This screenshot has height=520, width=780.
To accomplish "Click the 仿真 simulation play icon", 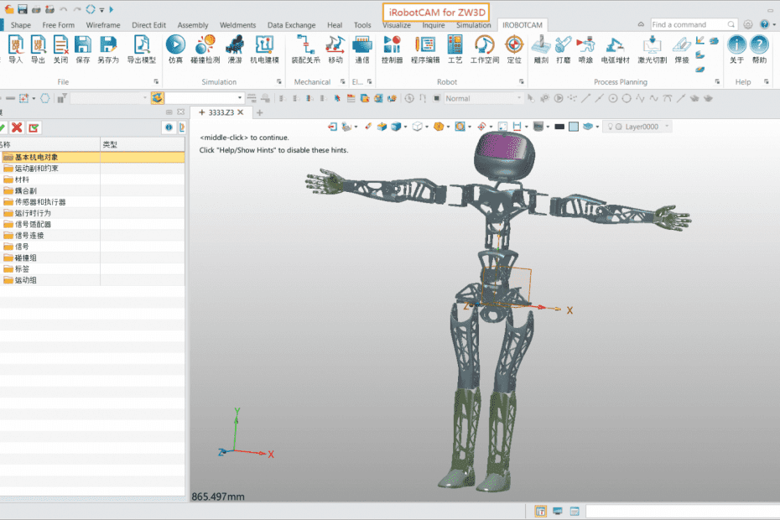I will (x=175, y=44).
